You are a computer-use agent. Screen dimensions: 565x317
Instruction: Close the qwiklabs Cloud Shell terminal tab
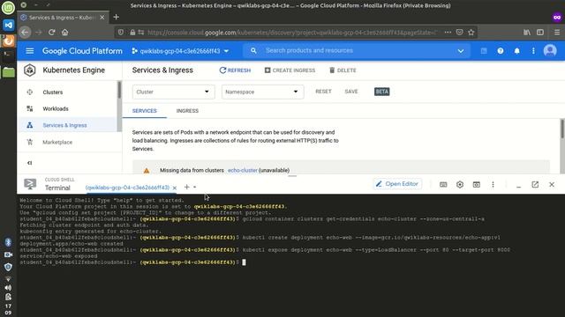pos(175,188)
